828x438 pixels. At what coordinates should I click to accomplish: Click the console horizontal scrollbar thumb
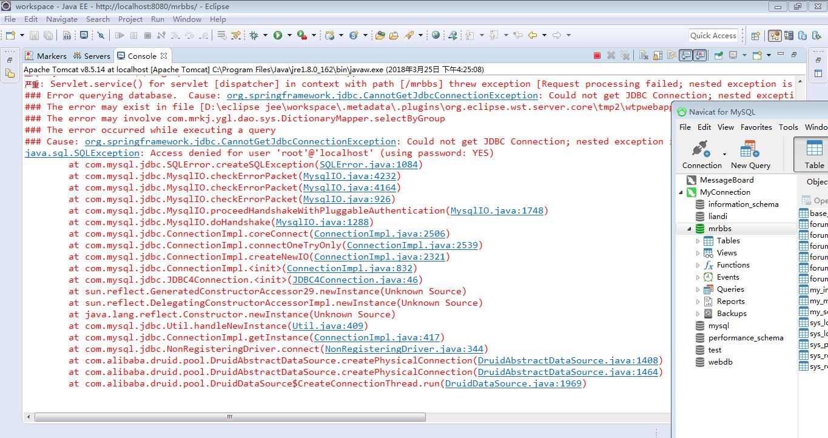[x=231, y=417]
